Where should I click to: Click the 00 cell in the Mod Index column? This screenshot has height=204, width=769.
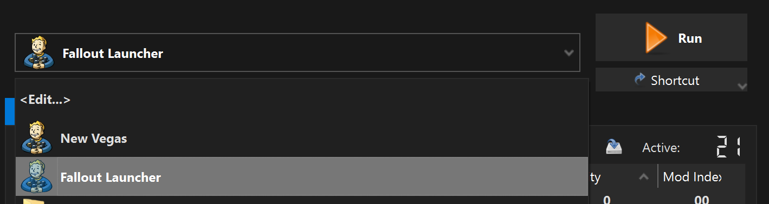click(702, 200)
